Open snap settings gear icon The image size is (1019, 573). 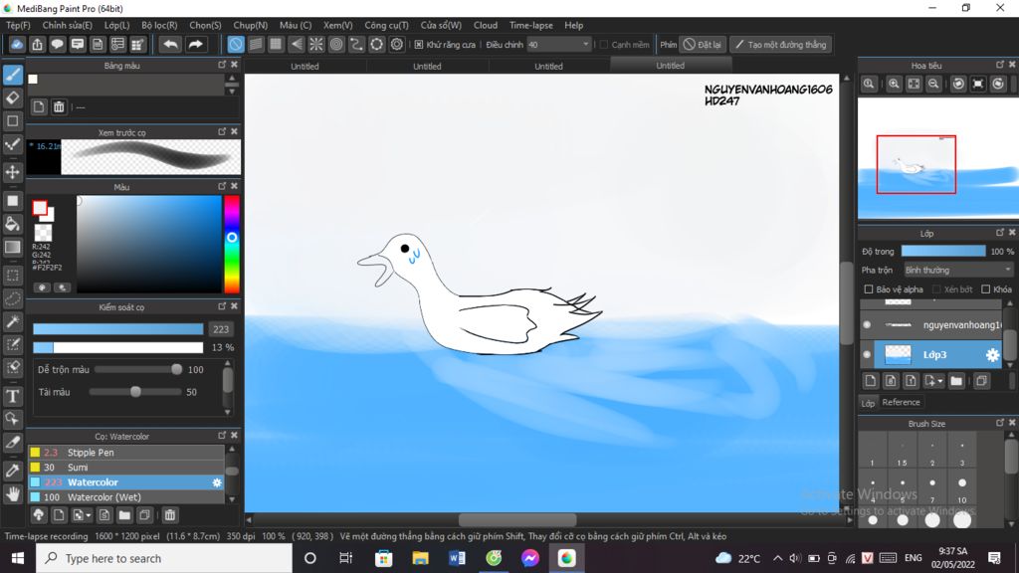tap(396, 44)
